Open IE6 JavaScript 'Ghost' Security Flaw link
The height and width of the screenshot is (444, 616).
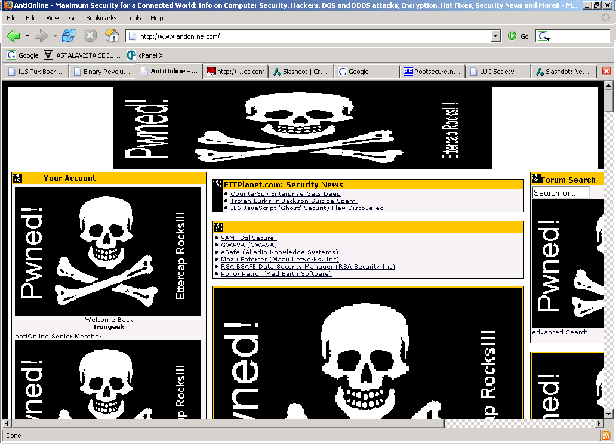[x=307, y=208]
